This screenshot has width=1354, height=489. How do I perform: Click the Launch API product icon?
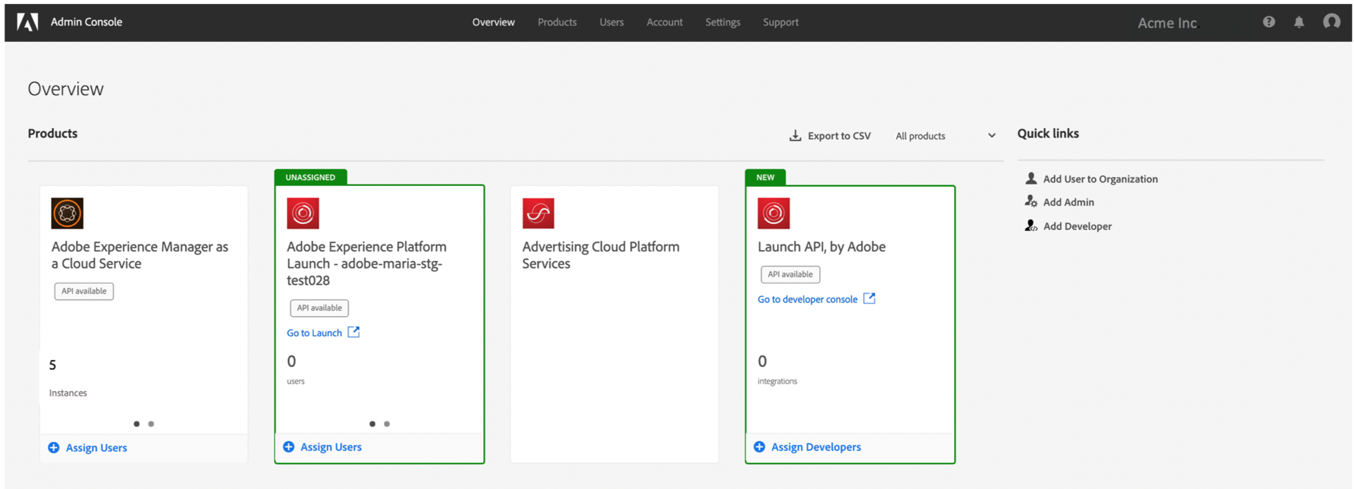pyautogui.click(x=774, y=214)
